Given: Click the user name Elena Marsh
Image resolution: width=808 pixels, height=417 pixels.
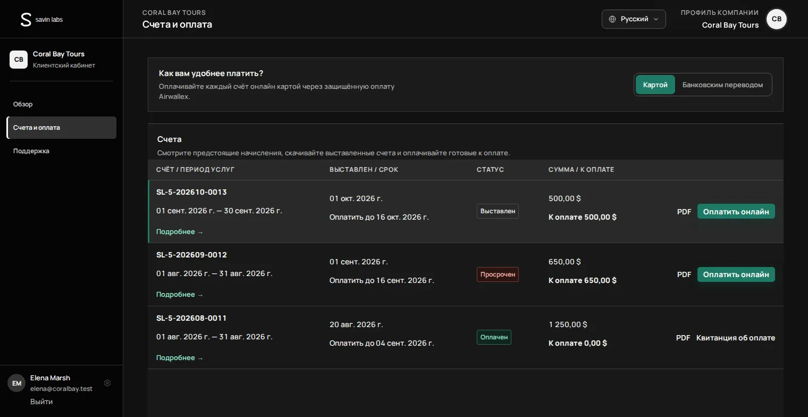Looking at the screenshot, I should pos(50,378).
